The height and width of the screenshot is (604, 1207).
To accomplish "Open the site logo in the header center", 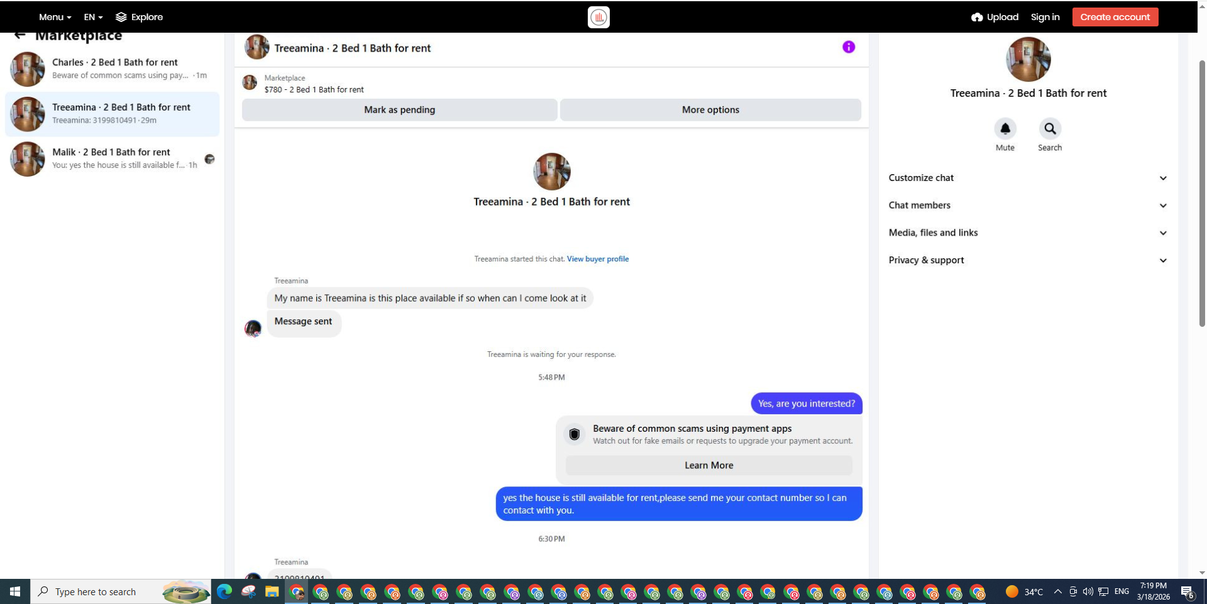I will click(598, 17).
